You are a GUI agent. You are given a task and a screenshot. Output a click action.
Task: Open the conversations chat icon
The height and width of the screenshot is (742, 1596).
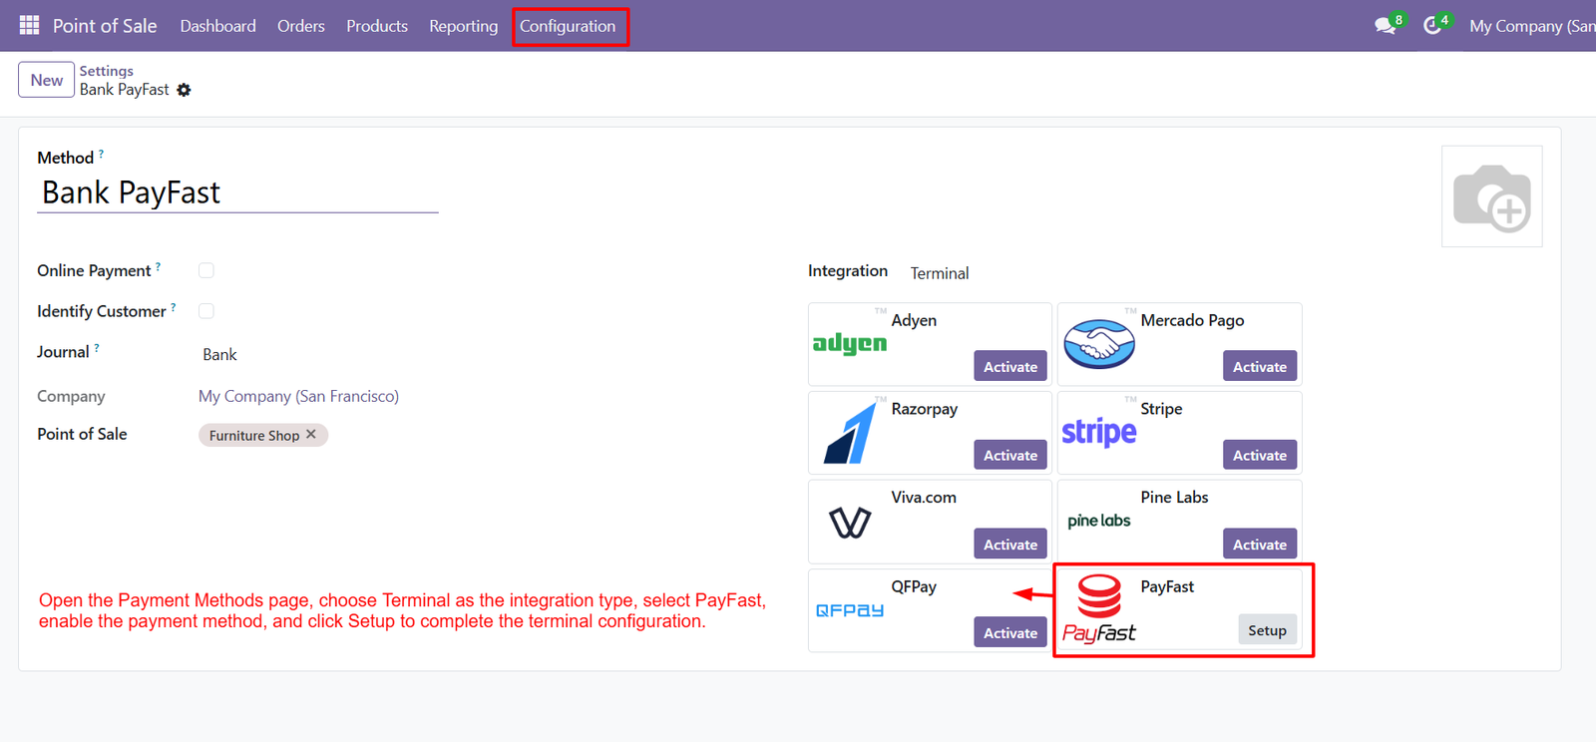tap(1385, 26)
